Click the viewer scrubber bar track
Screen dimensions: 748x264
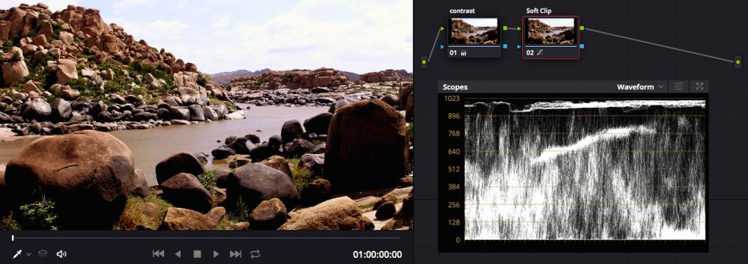pyautogui.click(x=206, y=238)
